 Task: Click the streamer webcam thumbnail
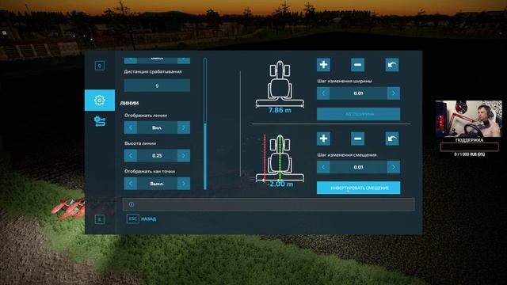(x=469, y=119)
